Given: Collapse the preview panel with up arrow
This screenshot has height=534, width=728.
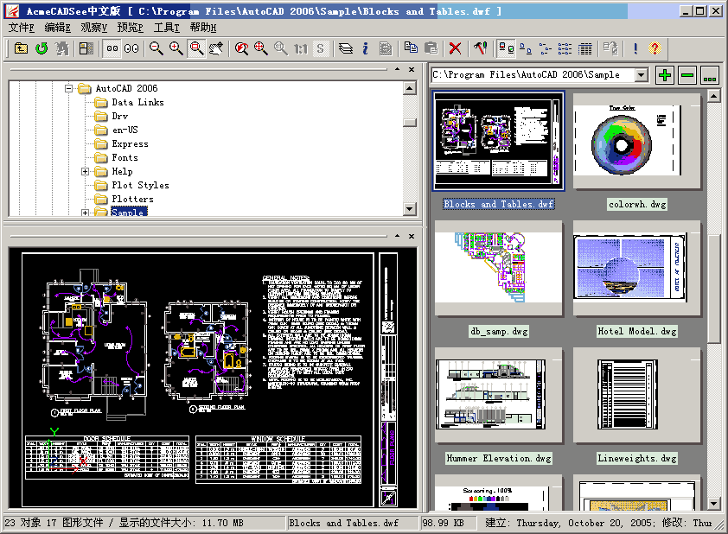Looking at the screenshot, I should tap(398, 236).
